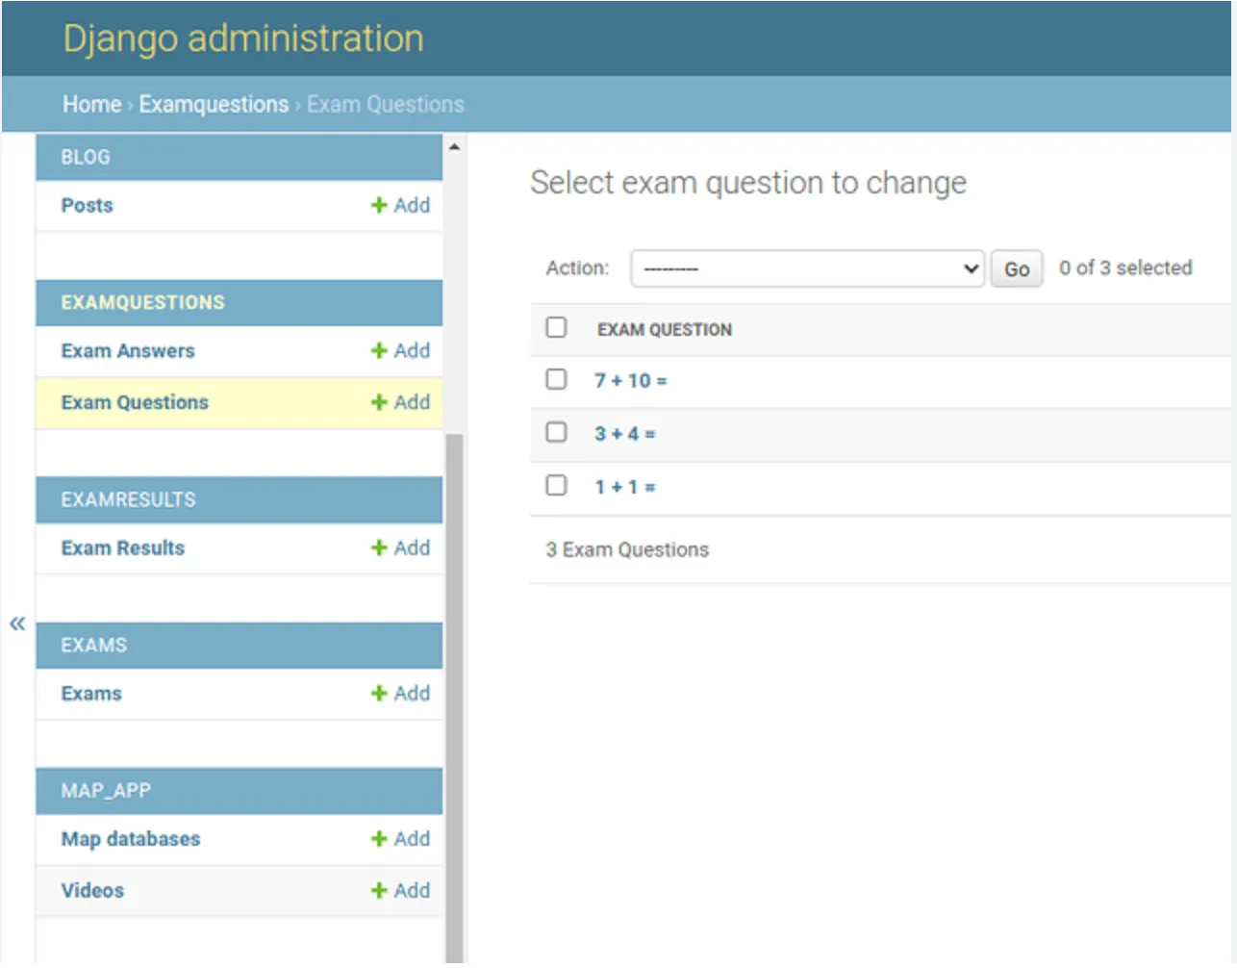Screen dimensions: 1237x968
Task: Go to Home in the breadcrumb
Action: (x=91, y=104)
